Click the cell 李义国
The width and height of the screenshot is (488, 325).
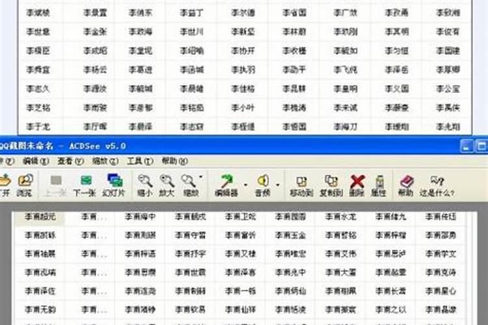click(396, 89)
